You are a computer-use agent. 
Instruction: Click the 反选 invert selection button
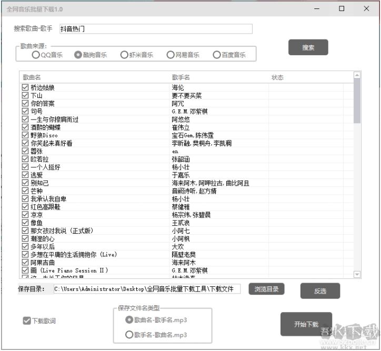(320, 291)
